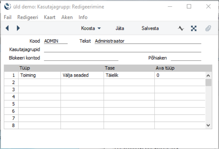
Task: Open attachments via paperclip icon
Action: click(x=208, y=28)
